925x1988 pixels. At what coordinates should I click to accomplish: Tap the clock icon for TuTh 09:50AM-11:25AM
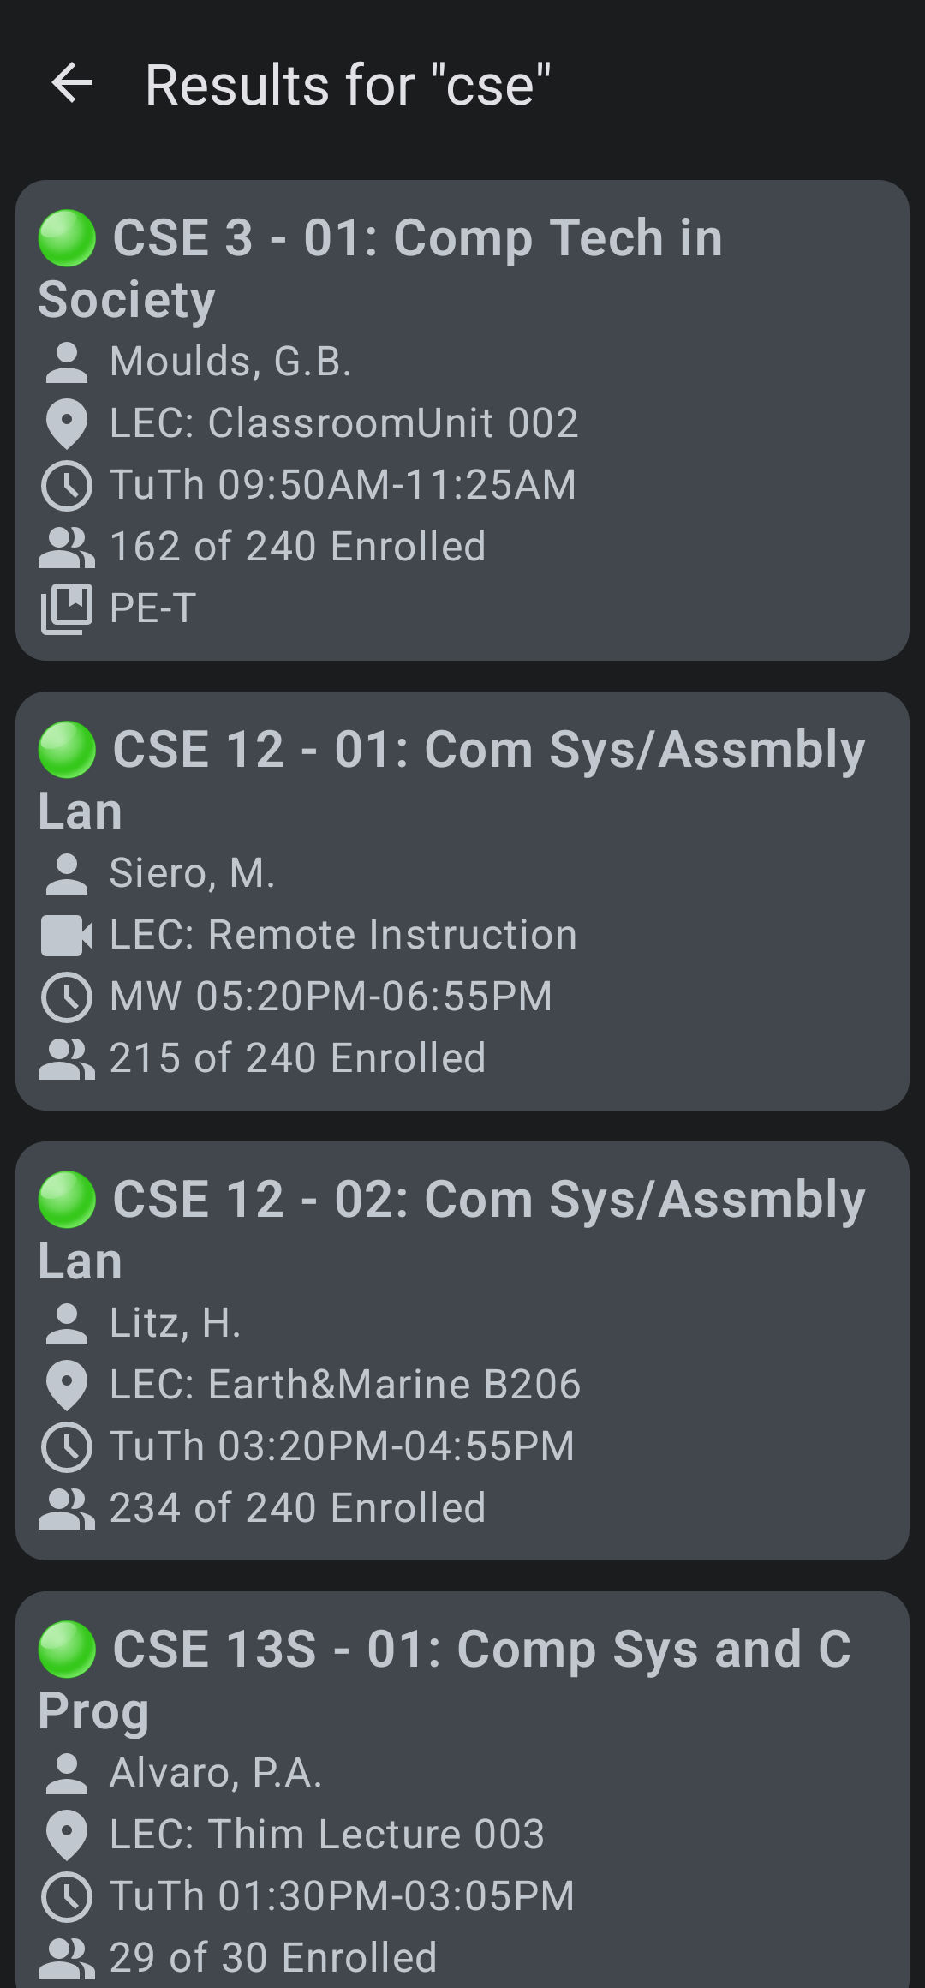tap(68, 484)
